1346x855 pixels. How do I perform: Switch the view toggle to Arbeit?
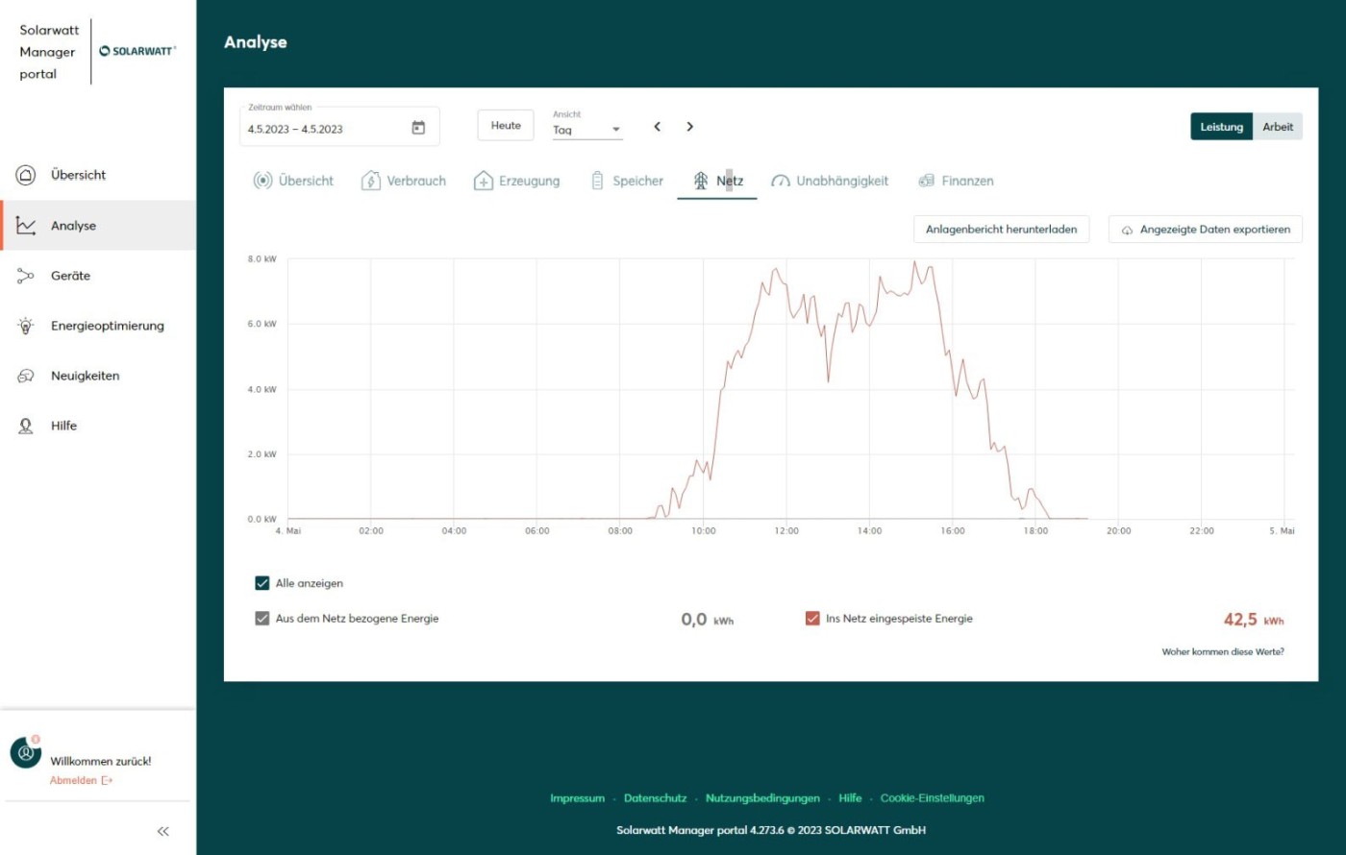pyautogui.click(x=1277, y=127)
